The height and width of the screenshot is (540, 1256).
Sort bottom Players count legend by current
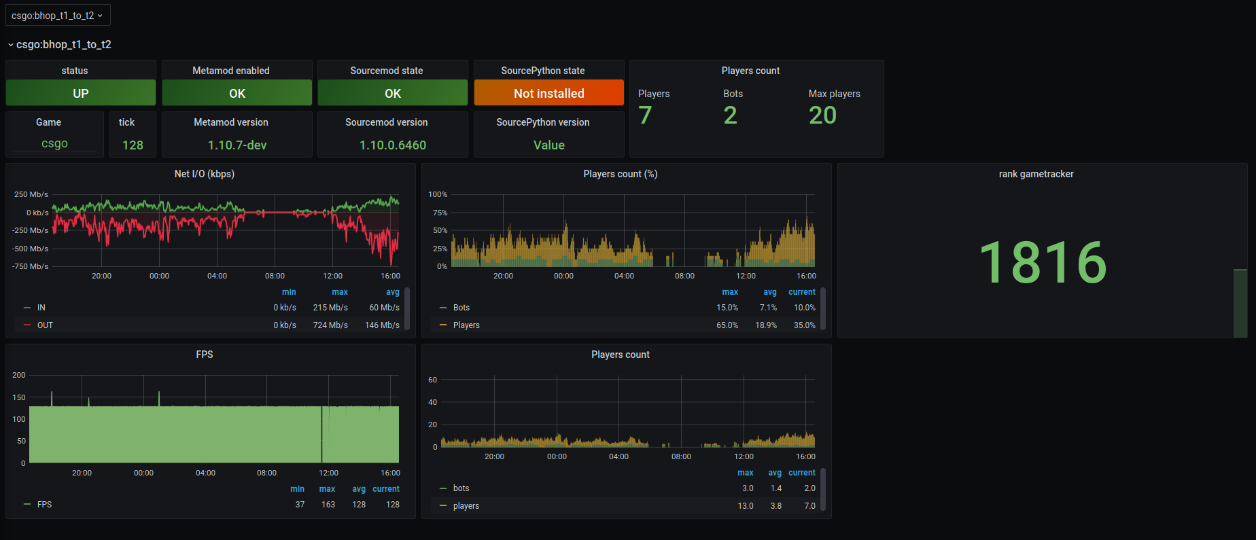tap(802, 473)
